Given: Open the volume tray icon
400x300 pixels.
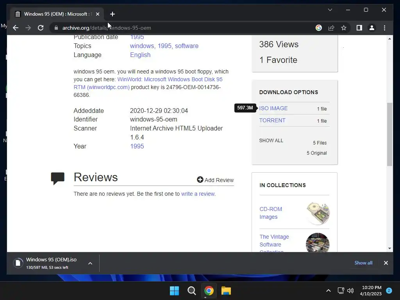Looking at the screenshot, I should point(350,291).
